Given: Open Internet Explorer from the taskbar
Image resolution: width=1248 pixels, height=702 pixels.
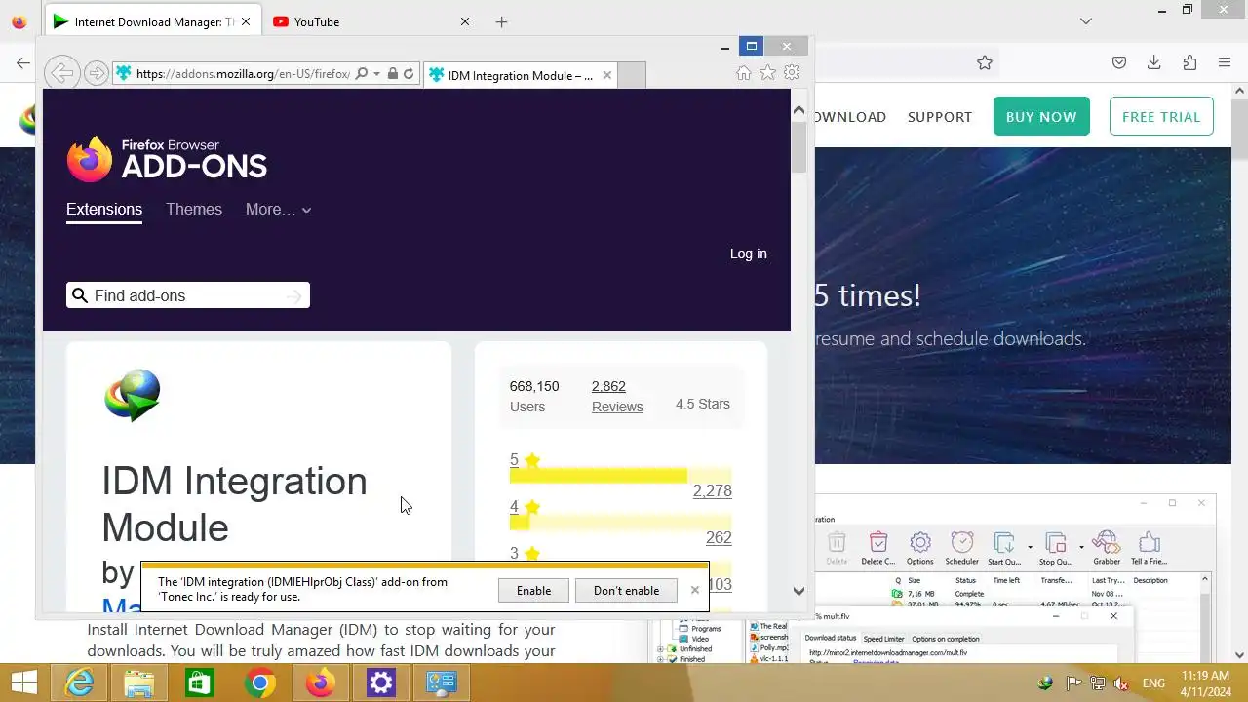Looking at the screenshot, I should point(79,683).
